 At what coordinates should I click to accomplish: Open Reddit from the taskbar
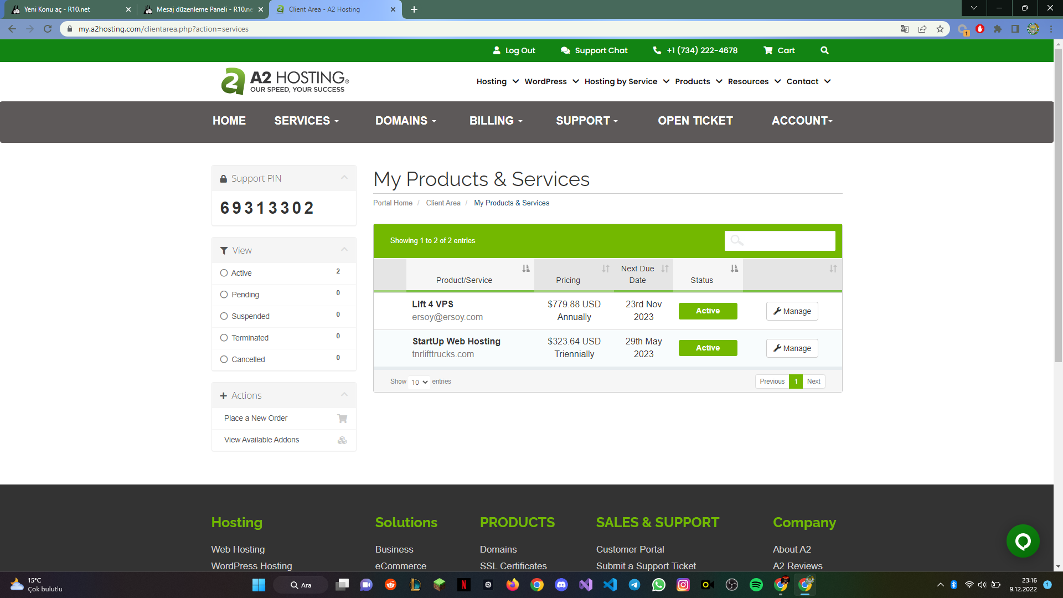(391, 585)
